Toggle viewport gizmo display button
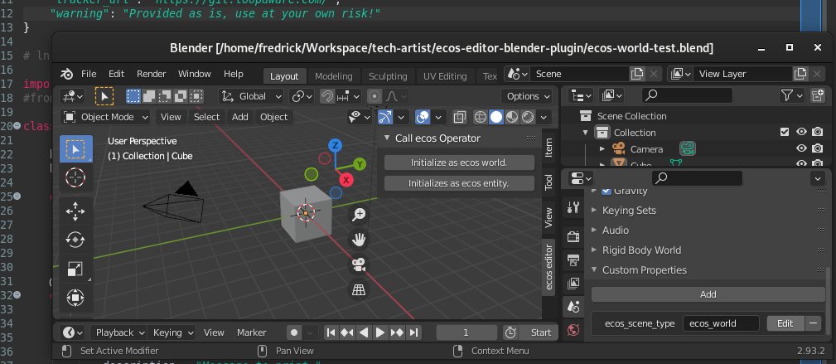The image size is (836, 364). [385, 117]
